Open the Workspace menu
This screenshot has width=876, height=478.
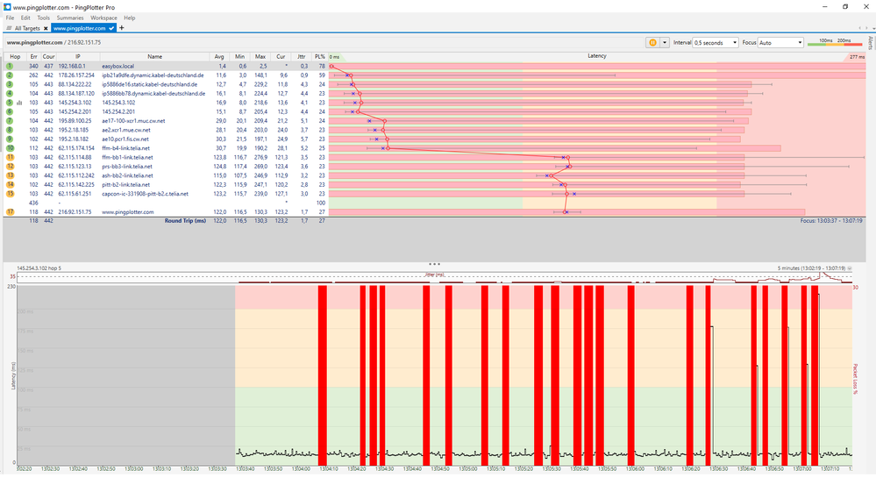103,18
